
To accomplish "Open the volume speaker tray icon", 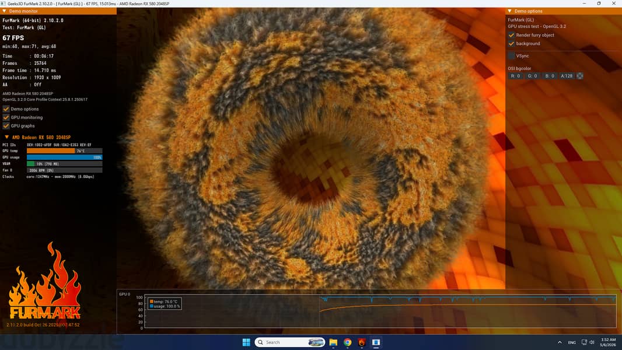I will pyautogui.click(x=592, y=342).
